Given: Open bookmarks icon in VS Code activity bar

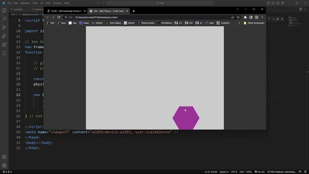Looking at the screenshot, I should 4,53.
